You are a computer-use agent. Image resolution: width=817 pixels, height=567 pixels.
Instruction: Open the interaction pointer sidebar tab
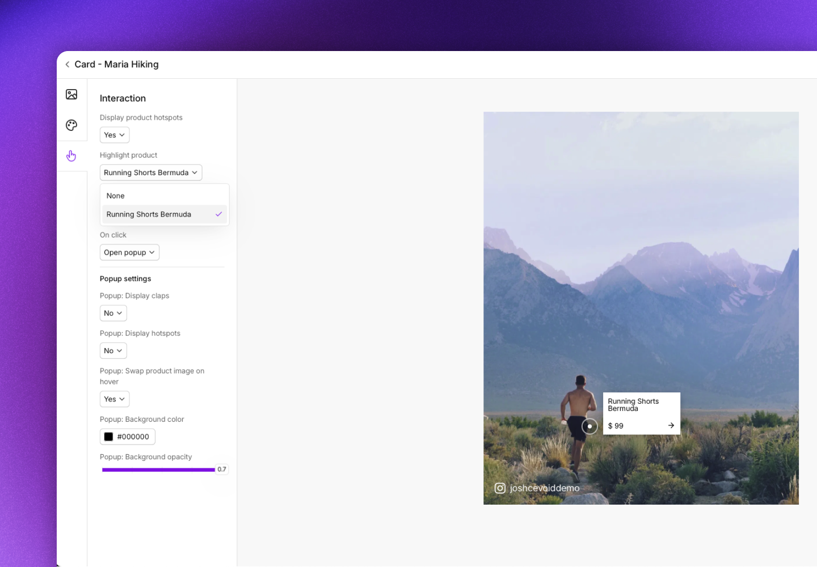[x=71, y=156]
